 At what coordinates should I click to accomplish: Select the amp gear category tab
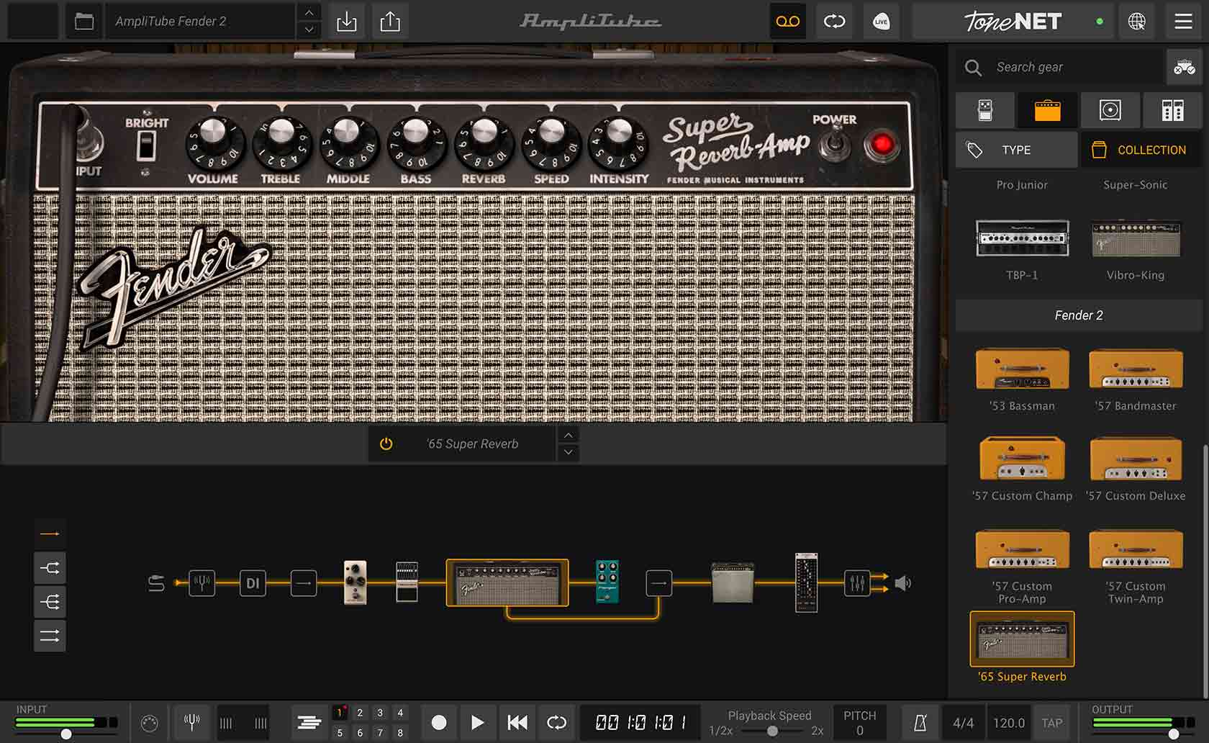click(1047, 110)
